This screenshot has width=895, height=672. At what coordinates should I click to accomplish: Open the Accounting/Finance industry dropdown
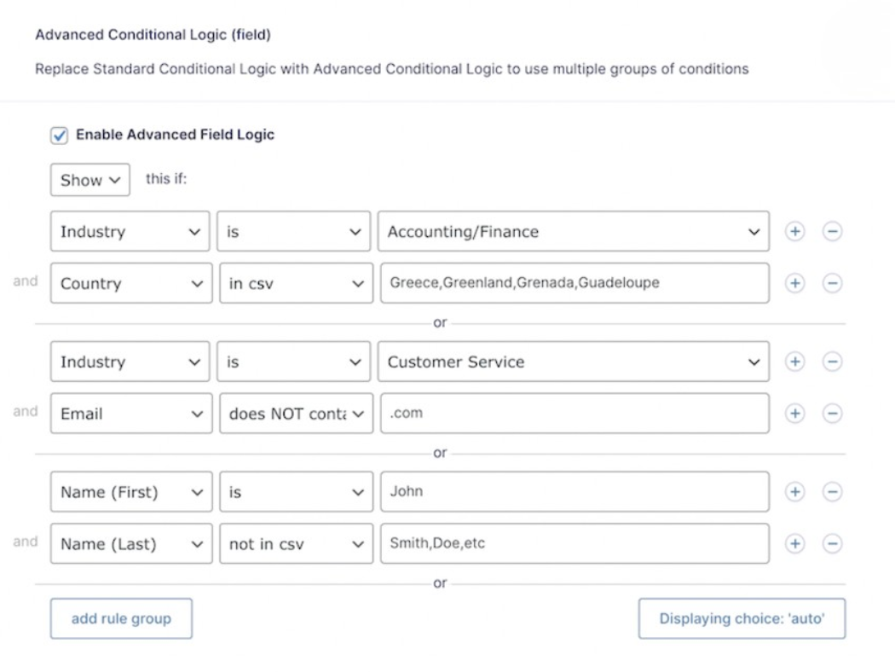[575, 231]
